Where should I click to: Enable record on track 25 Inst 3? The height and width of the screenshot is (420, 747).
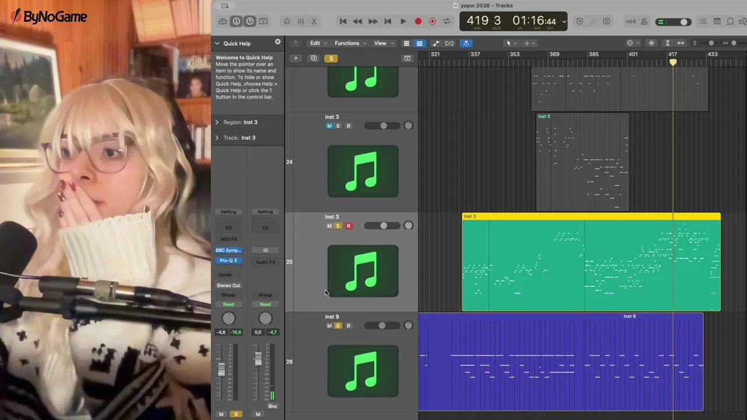pyautogui.click(x=348, y=226)
